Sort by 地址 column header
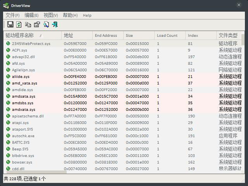The height and width of the screenshot is (186, 248). [x=77, y=36]
